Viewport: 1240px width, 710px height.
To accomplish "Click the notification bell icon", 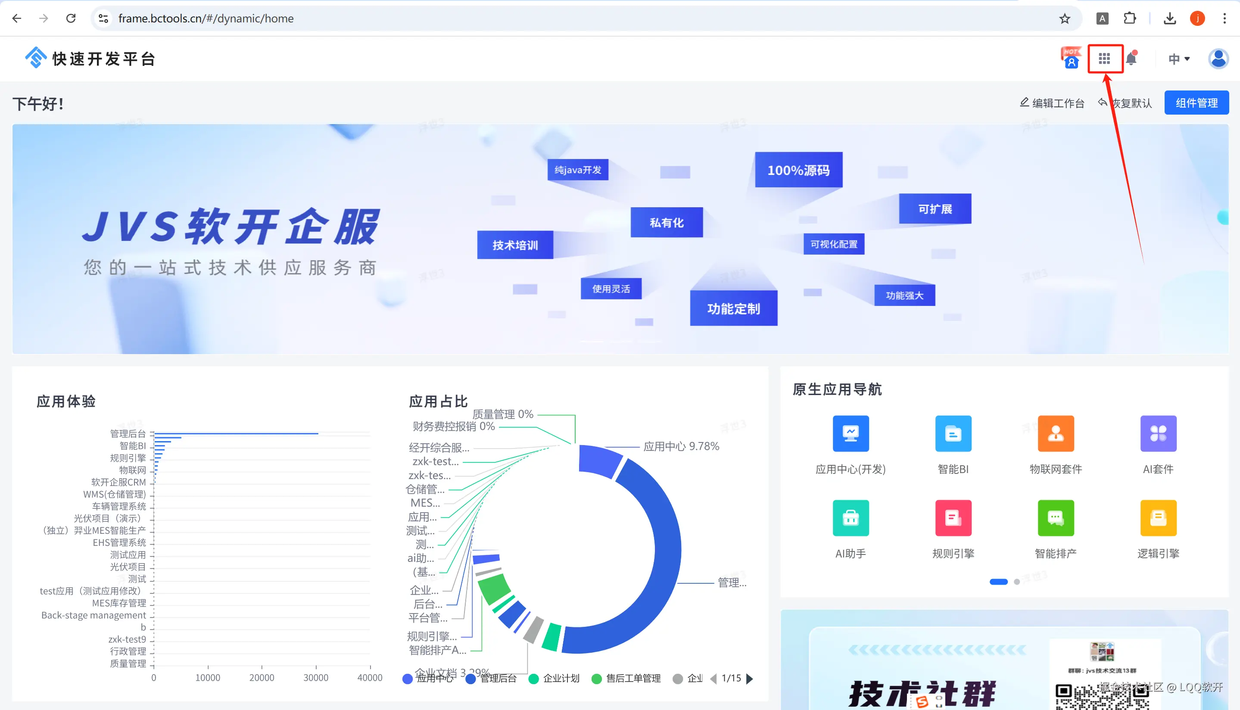I will coord(1131,59).
